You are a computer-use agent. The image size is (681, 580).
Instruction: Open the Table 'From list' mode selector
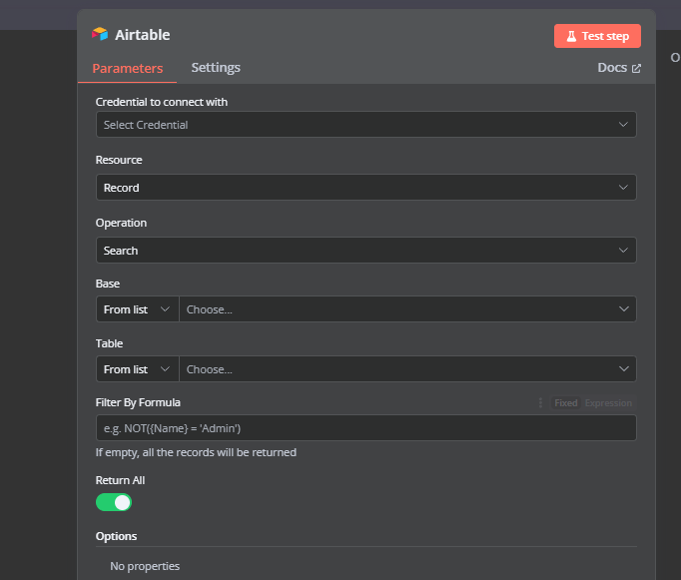click(x=137, y=369)
